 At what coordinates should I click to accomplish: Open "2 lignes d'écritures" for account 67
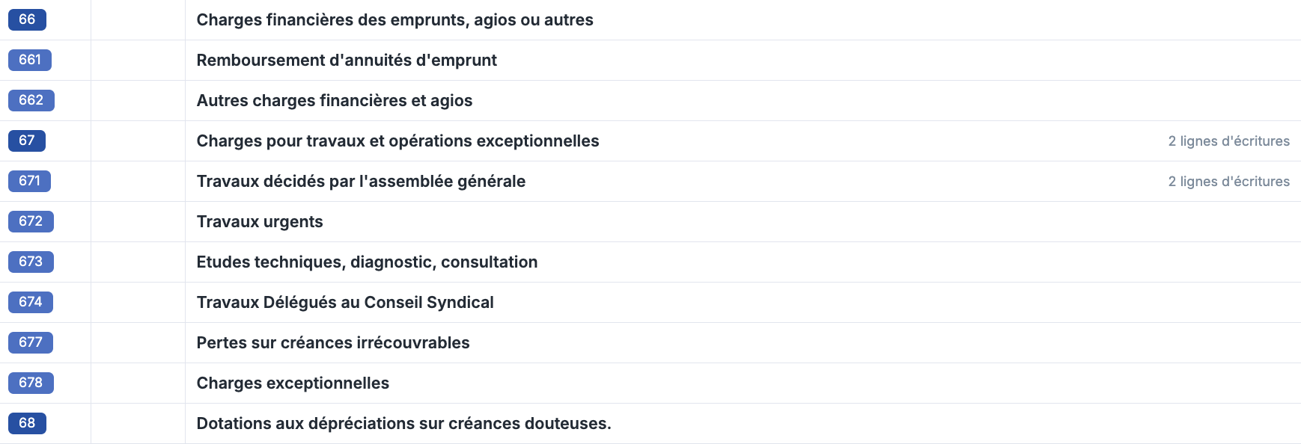click(x=1228, y=141)
